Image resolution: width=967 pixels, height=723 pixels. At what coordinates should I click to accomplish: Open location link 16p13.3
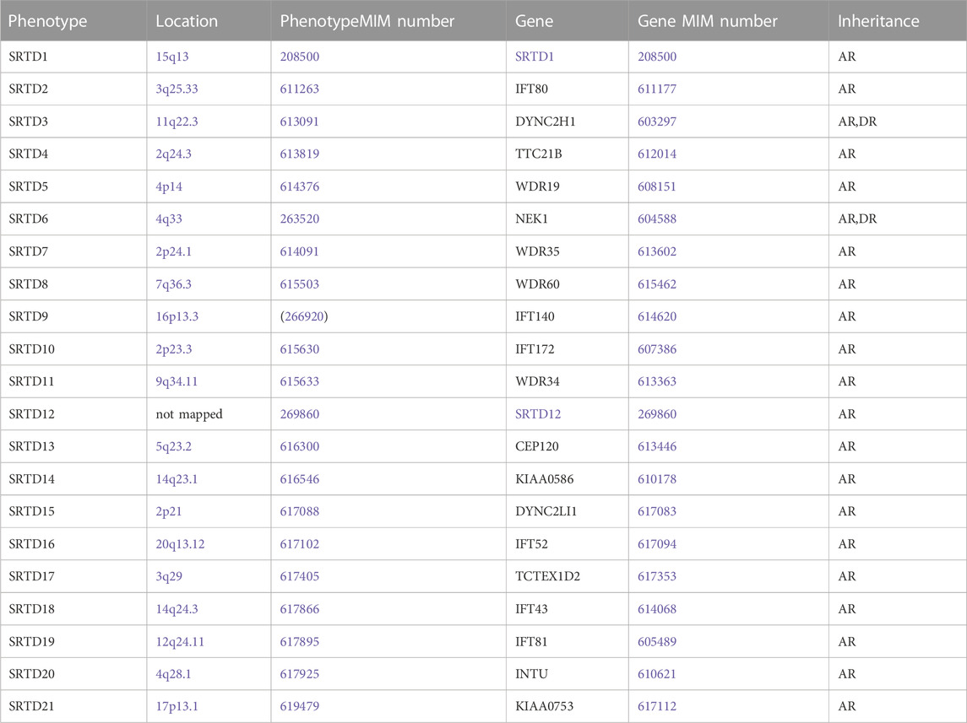click(177, 316)
